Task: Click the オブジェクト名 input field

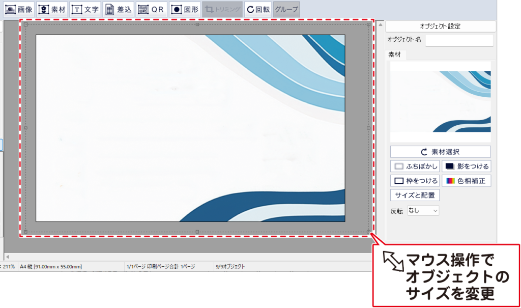Action: pos(459,40)
